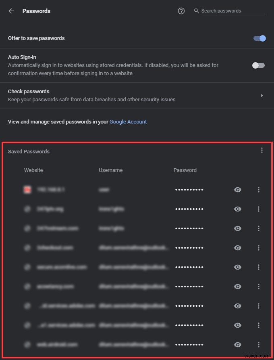Open more actions for the 192.168.8.1 entry
This screenshot has height=360, width=274.
pos(259,190)
